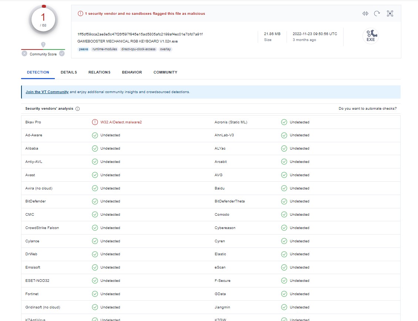The width and height of the screenshot is (418, 321).
Task: Click Do you want to automate checks link
Action: click(x=368, y=109)
